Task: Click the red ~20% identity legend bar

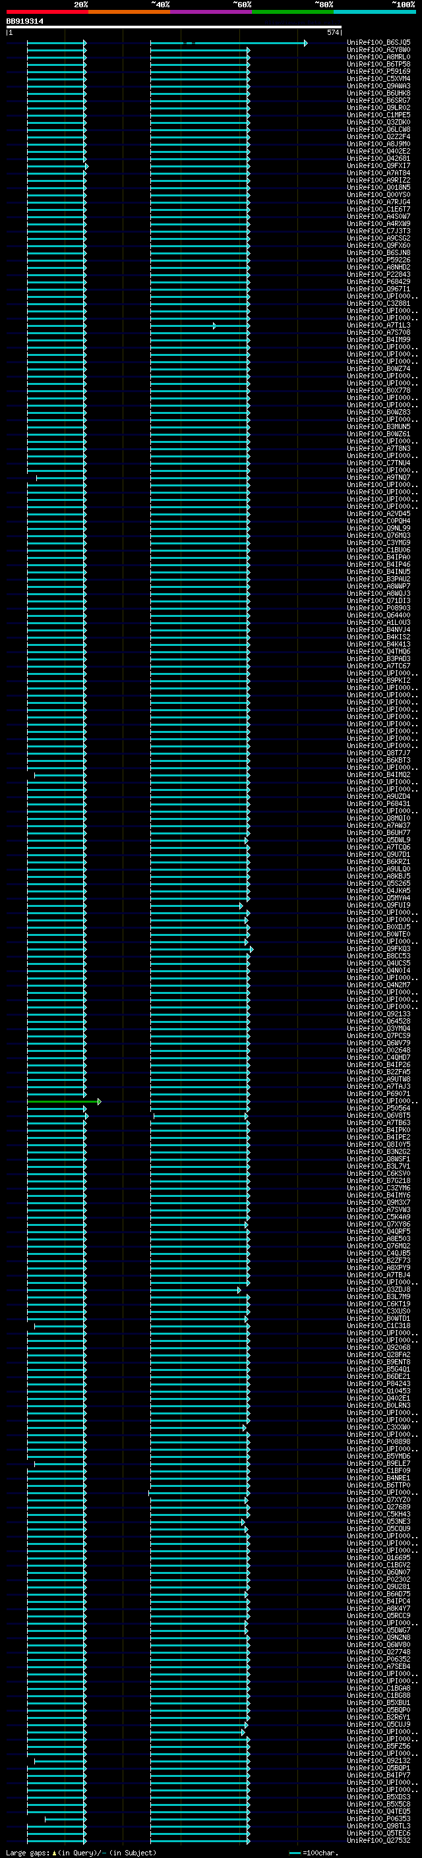Action: [47, 12]
